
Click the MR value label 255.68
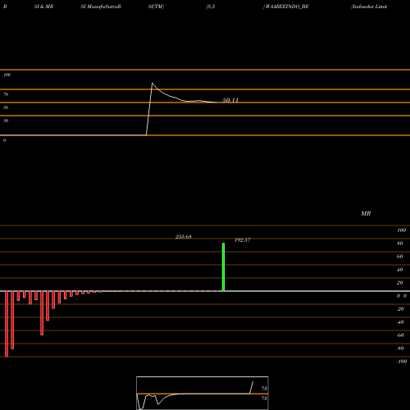184,237
